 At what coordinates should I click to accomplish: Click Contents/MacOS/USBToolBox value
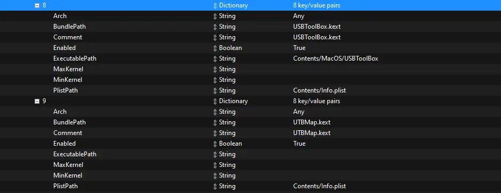(335, 58)
